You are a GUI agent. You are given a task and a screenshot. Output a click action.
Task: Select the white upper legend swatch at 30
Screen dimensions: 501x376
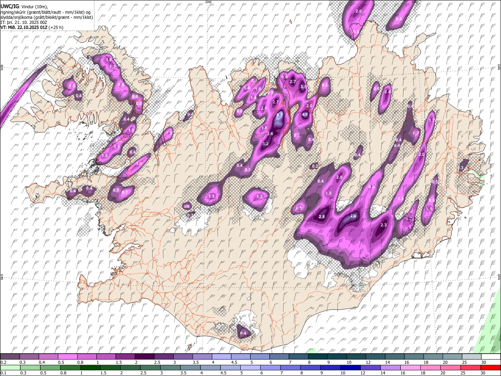(x=491, y=356)
